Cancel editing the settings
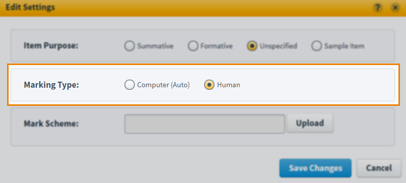The height and width of the screenshot is (183, 406). point(379,168)
